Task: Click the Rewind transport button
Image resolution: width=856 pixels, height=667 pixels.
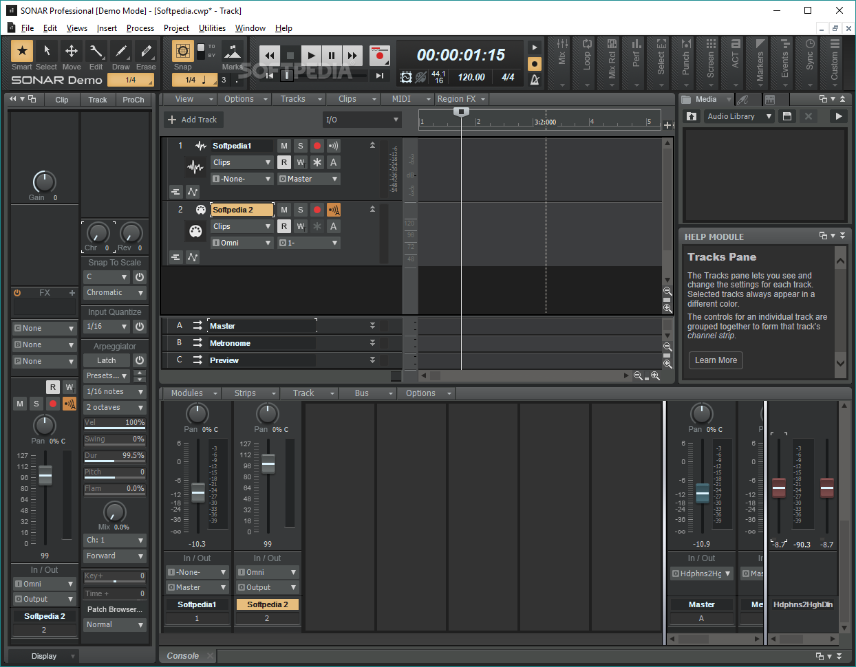Action: tap(270, 56)
